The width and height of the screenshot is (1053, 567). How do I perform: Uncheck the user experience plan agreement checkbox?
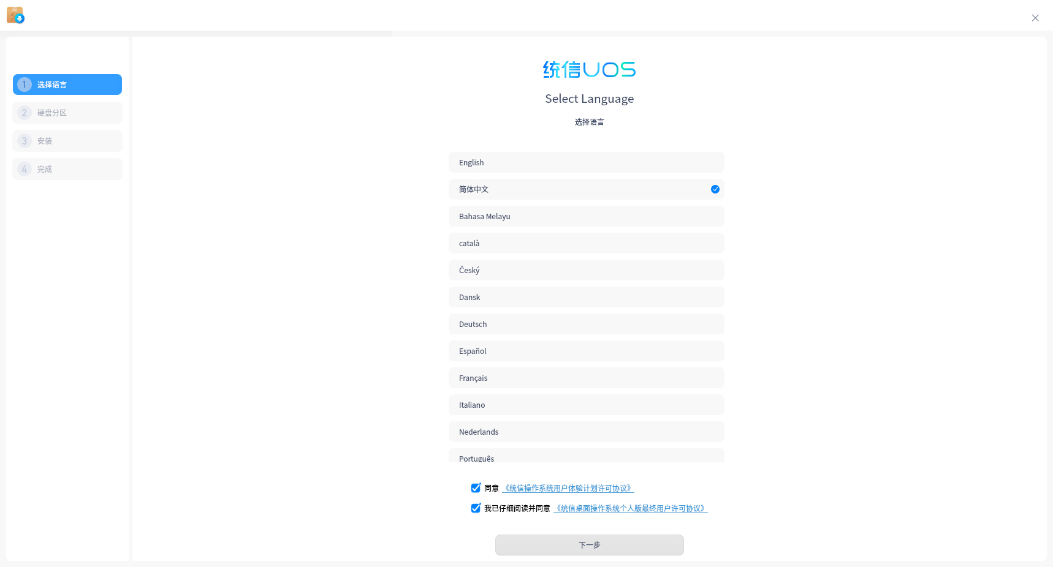476,488
